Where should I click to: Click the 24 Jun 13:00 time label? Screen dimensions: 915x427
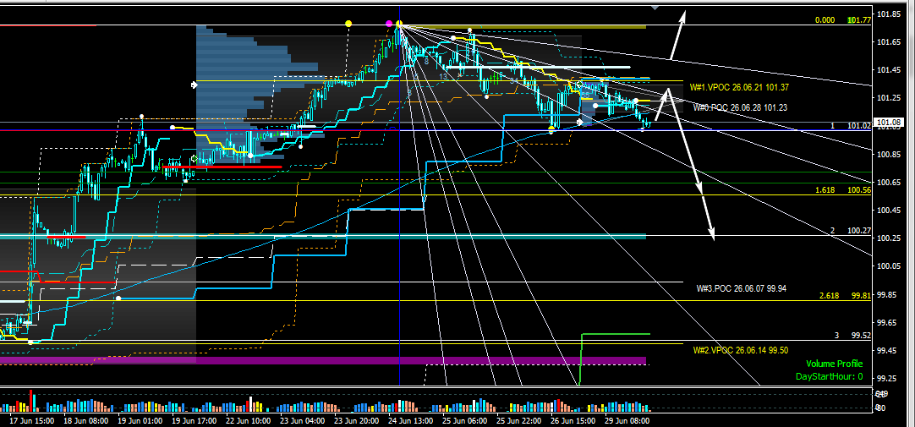[x=410, y=420]
